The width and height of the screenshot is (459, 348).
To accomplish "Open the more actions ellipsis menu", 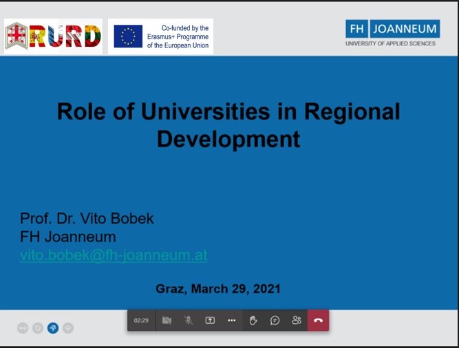I will click(231, 320).
